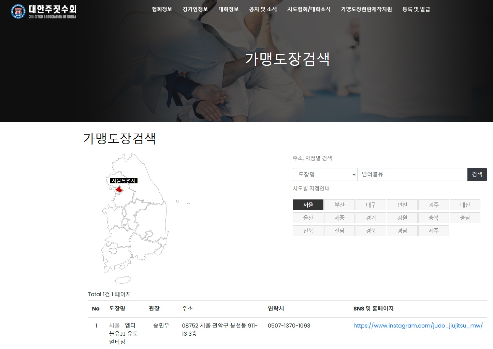
Task: Go to 공지 및 소식 menu
Action: coord(263,9)
